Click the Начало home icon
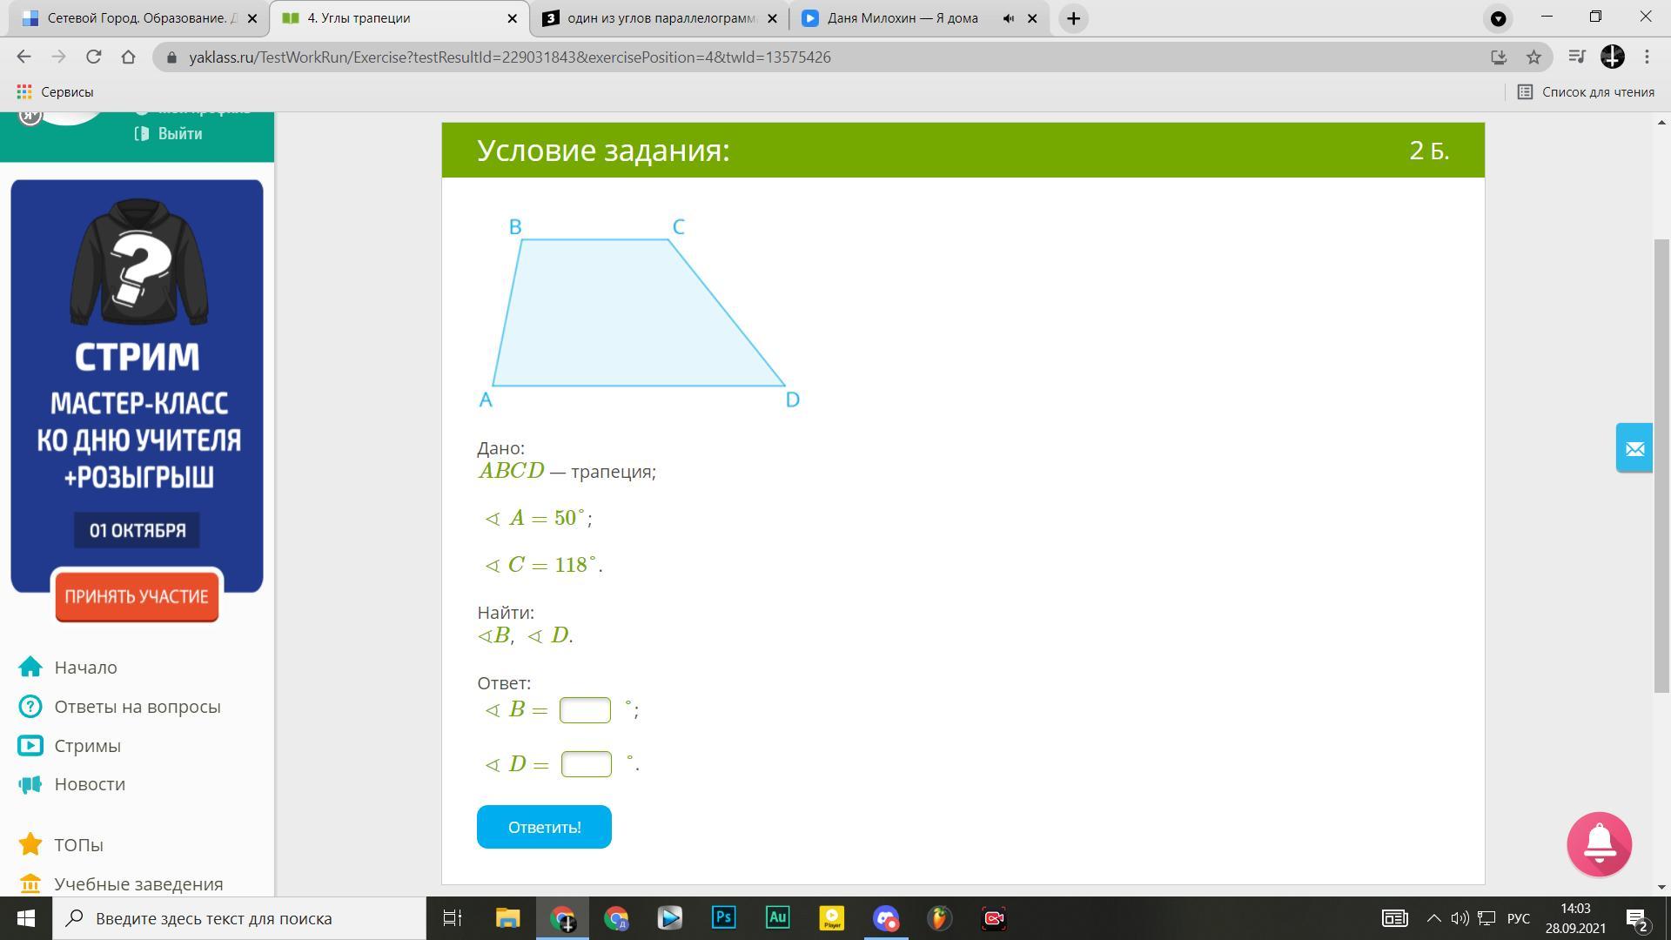The image size is (1671, 940). (x=30, y=667)
